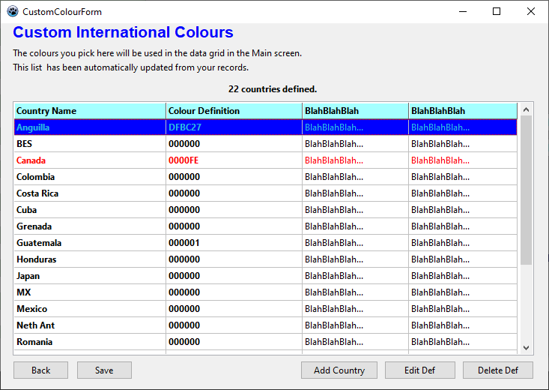Open Edit Def for the selected country

click(419, 370)
